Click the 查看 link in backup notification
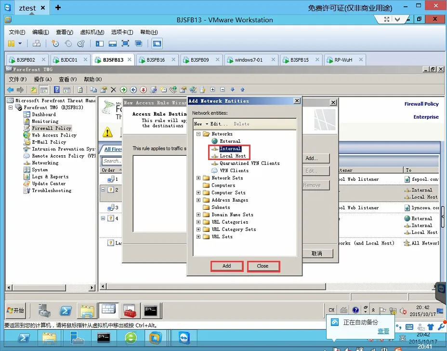Screen dimensions: 447x351 pos(383,331)
